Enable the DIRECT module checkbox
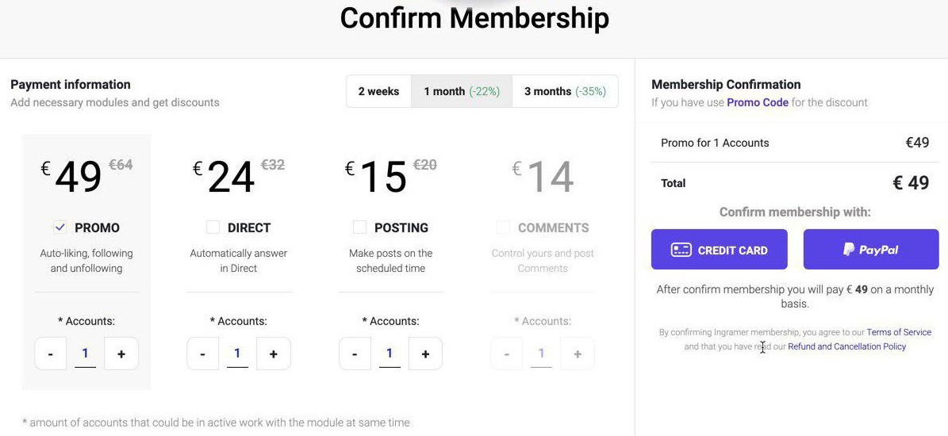The image size is (948, 436). (x=213, y=228)
